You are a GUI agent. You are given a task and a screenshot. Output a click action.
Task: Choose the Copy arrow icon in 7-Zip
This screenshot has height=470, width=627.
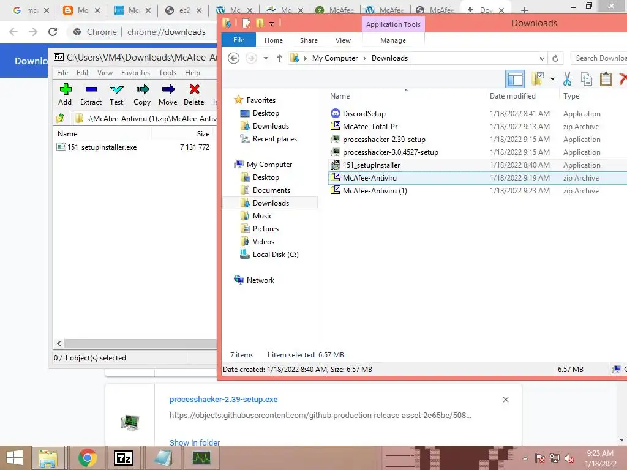pyautogui.click(x=142, y=94)
